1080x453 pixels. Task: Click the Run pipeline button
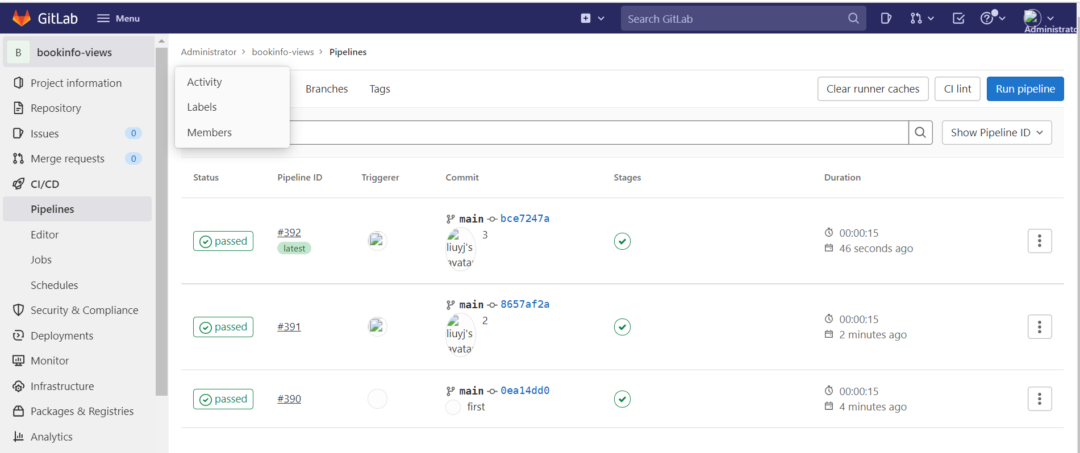tap(1025, 89)
